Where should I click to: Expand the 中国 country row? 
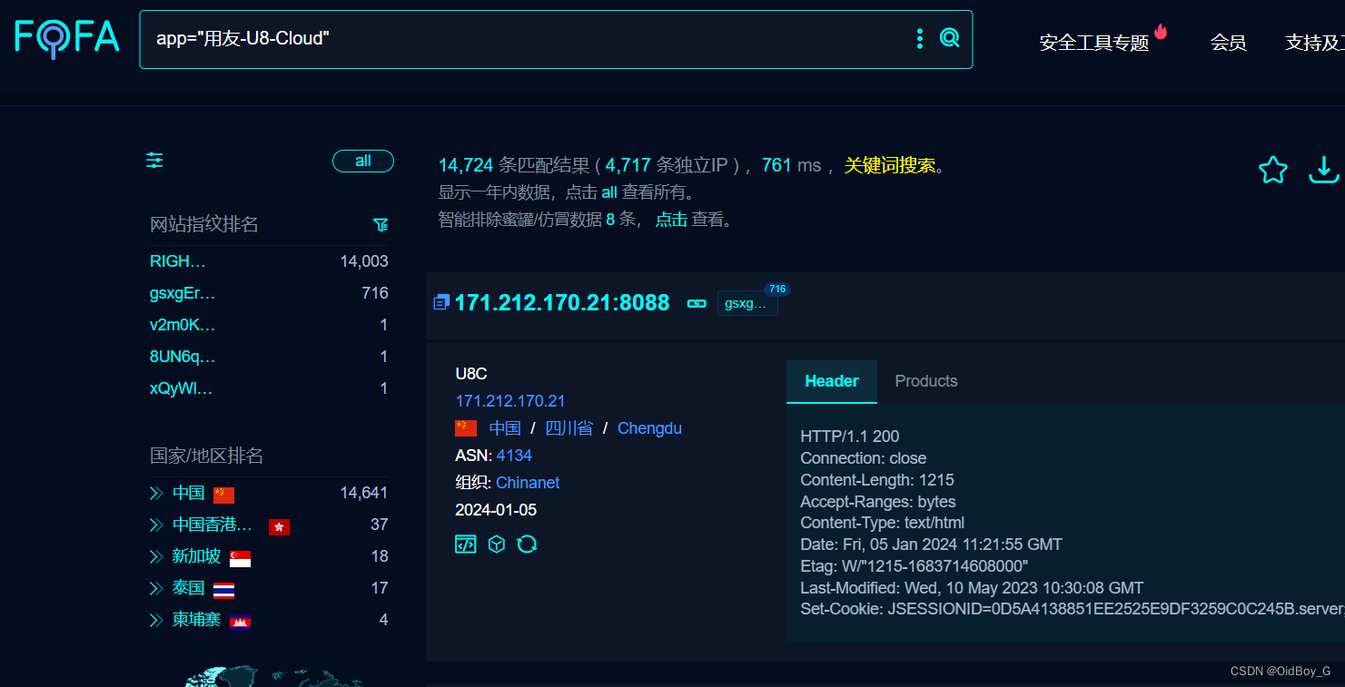pos(156,493)
